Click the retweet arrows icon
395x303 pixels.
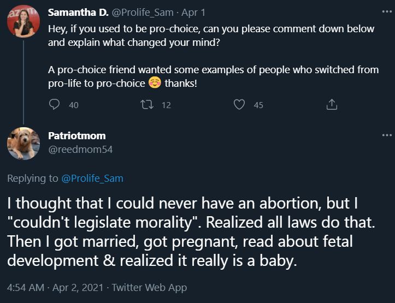tap(146, 104)
